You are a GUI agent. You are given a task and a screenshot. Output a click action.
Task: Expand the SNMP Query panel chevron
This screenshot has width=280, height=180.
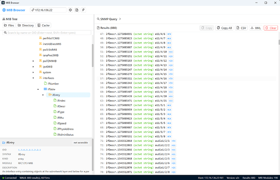point(120,19)
